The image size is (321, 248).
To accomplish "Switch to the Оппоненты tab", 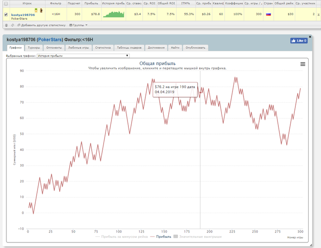I will pos(54,48).
